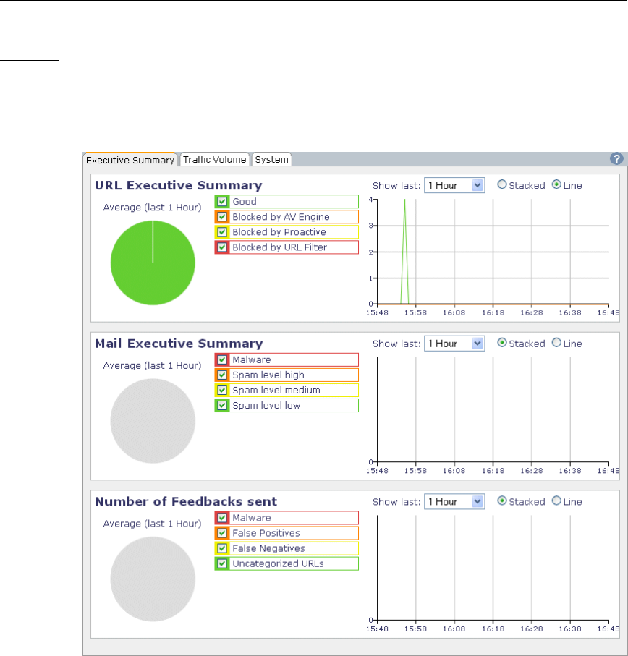The image size is (628, 656).
Task: Click the Mail Executive Summary gray pie
Action: tap(153, 421)
